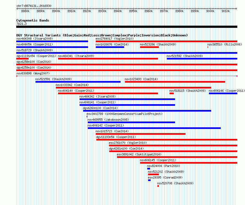
Task: Open variant dgv6259n100 (Coe2014)
Action: pyautogui.click(x=34, y=68)
